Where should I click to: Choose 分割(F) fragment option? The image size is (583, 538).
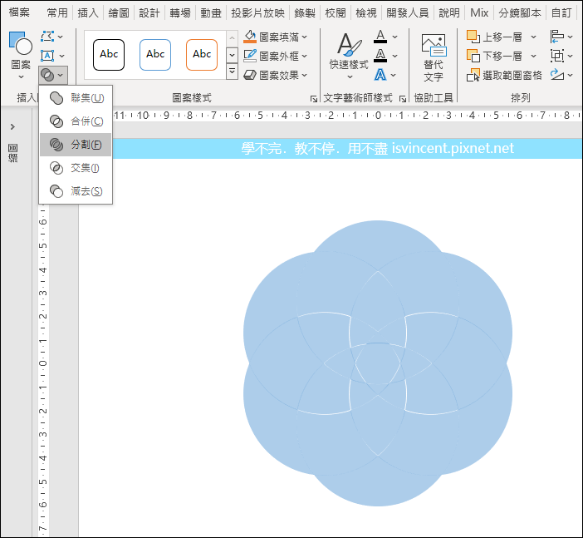76,145
